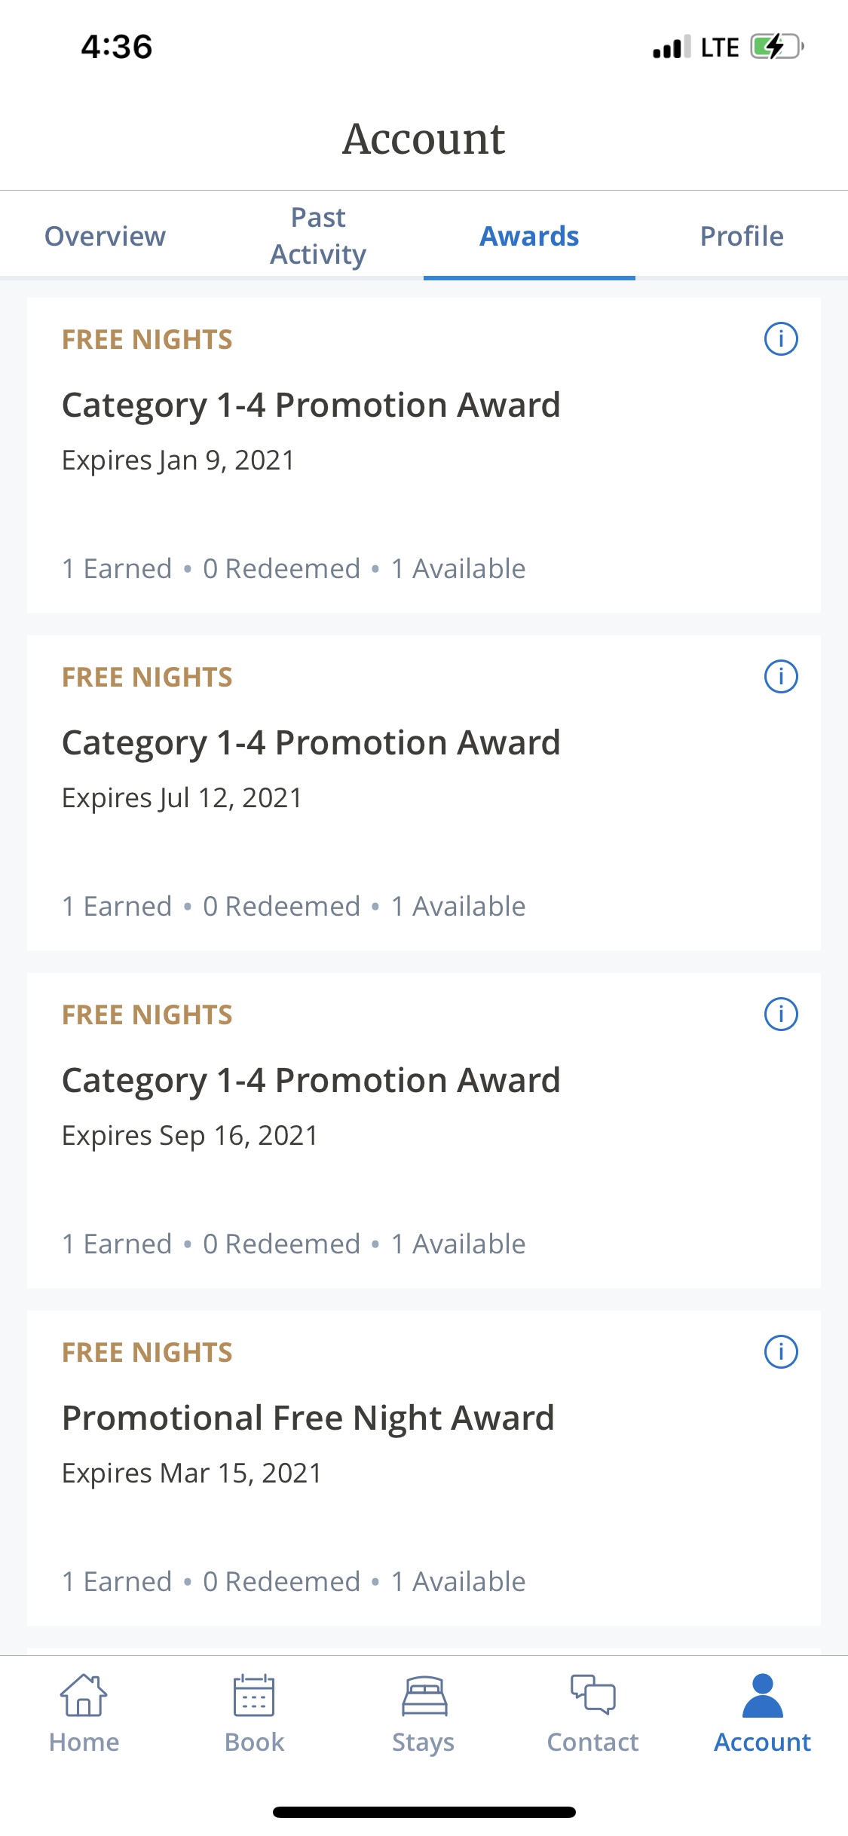Switch to the Past Activity tab
The image size is (848, 1836).
pyautogui.click(x=318, y=236)
